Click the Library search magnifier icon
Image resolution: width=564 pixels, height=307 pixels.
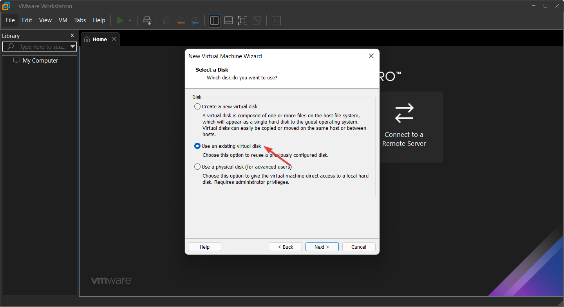point(11,47)
